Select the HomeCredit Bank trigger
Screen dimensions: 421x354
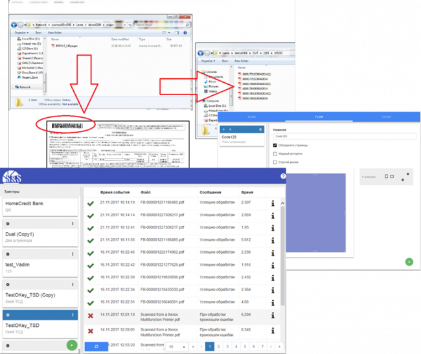click(40, 208)
